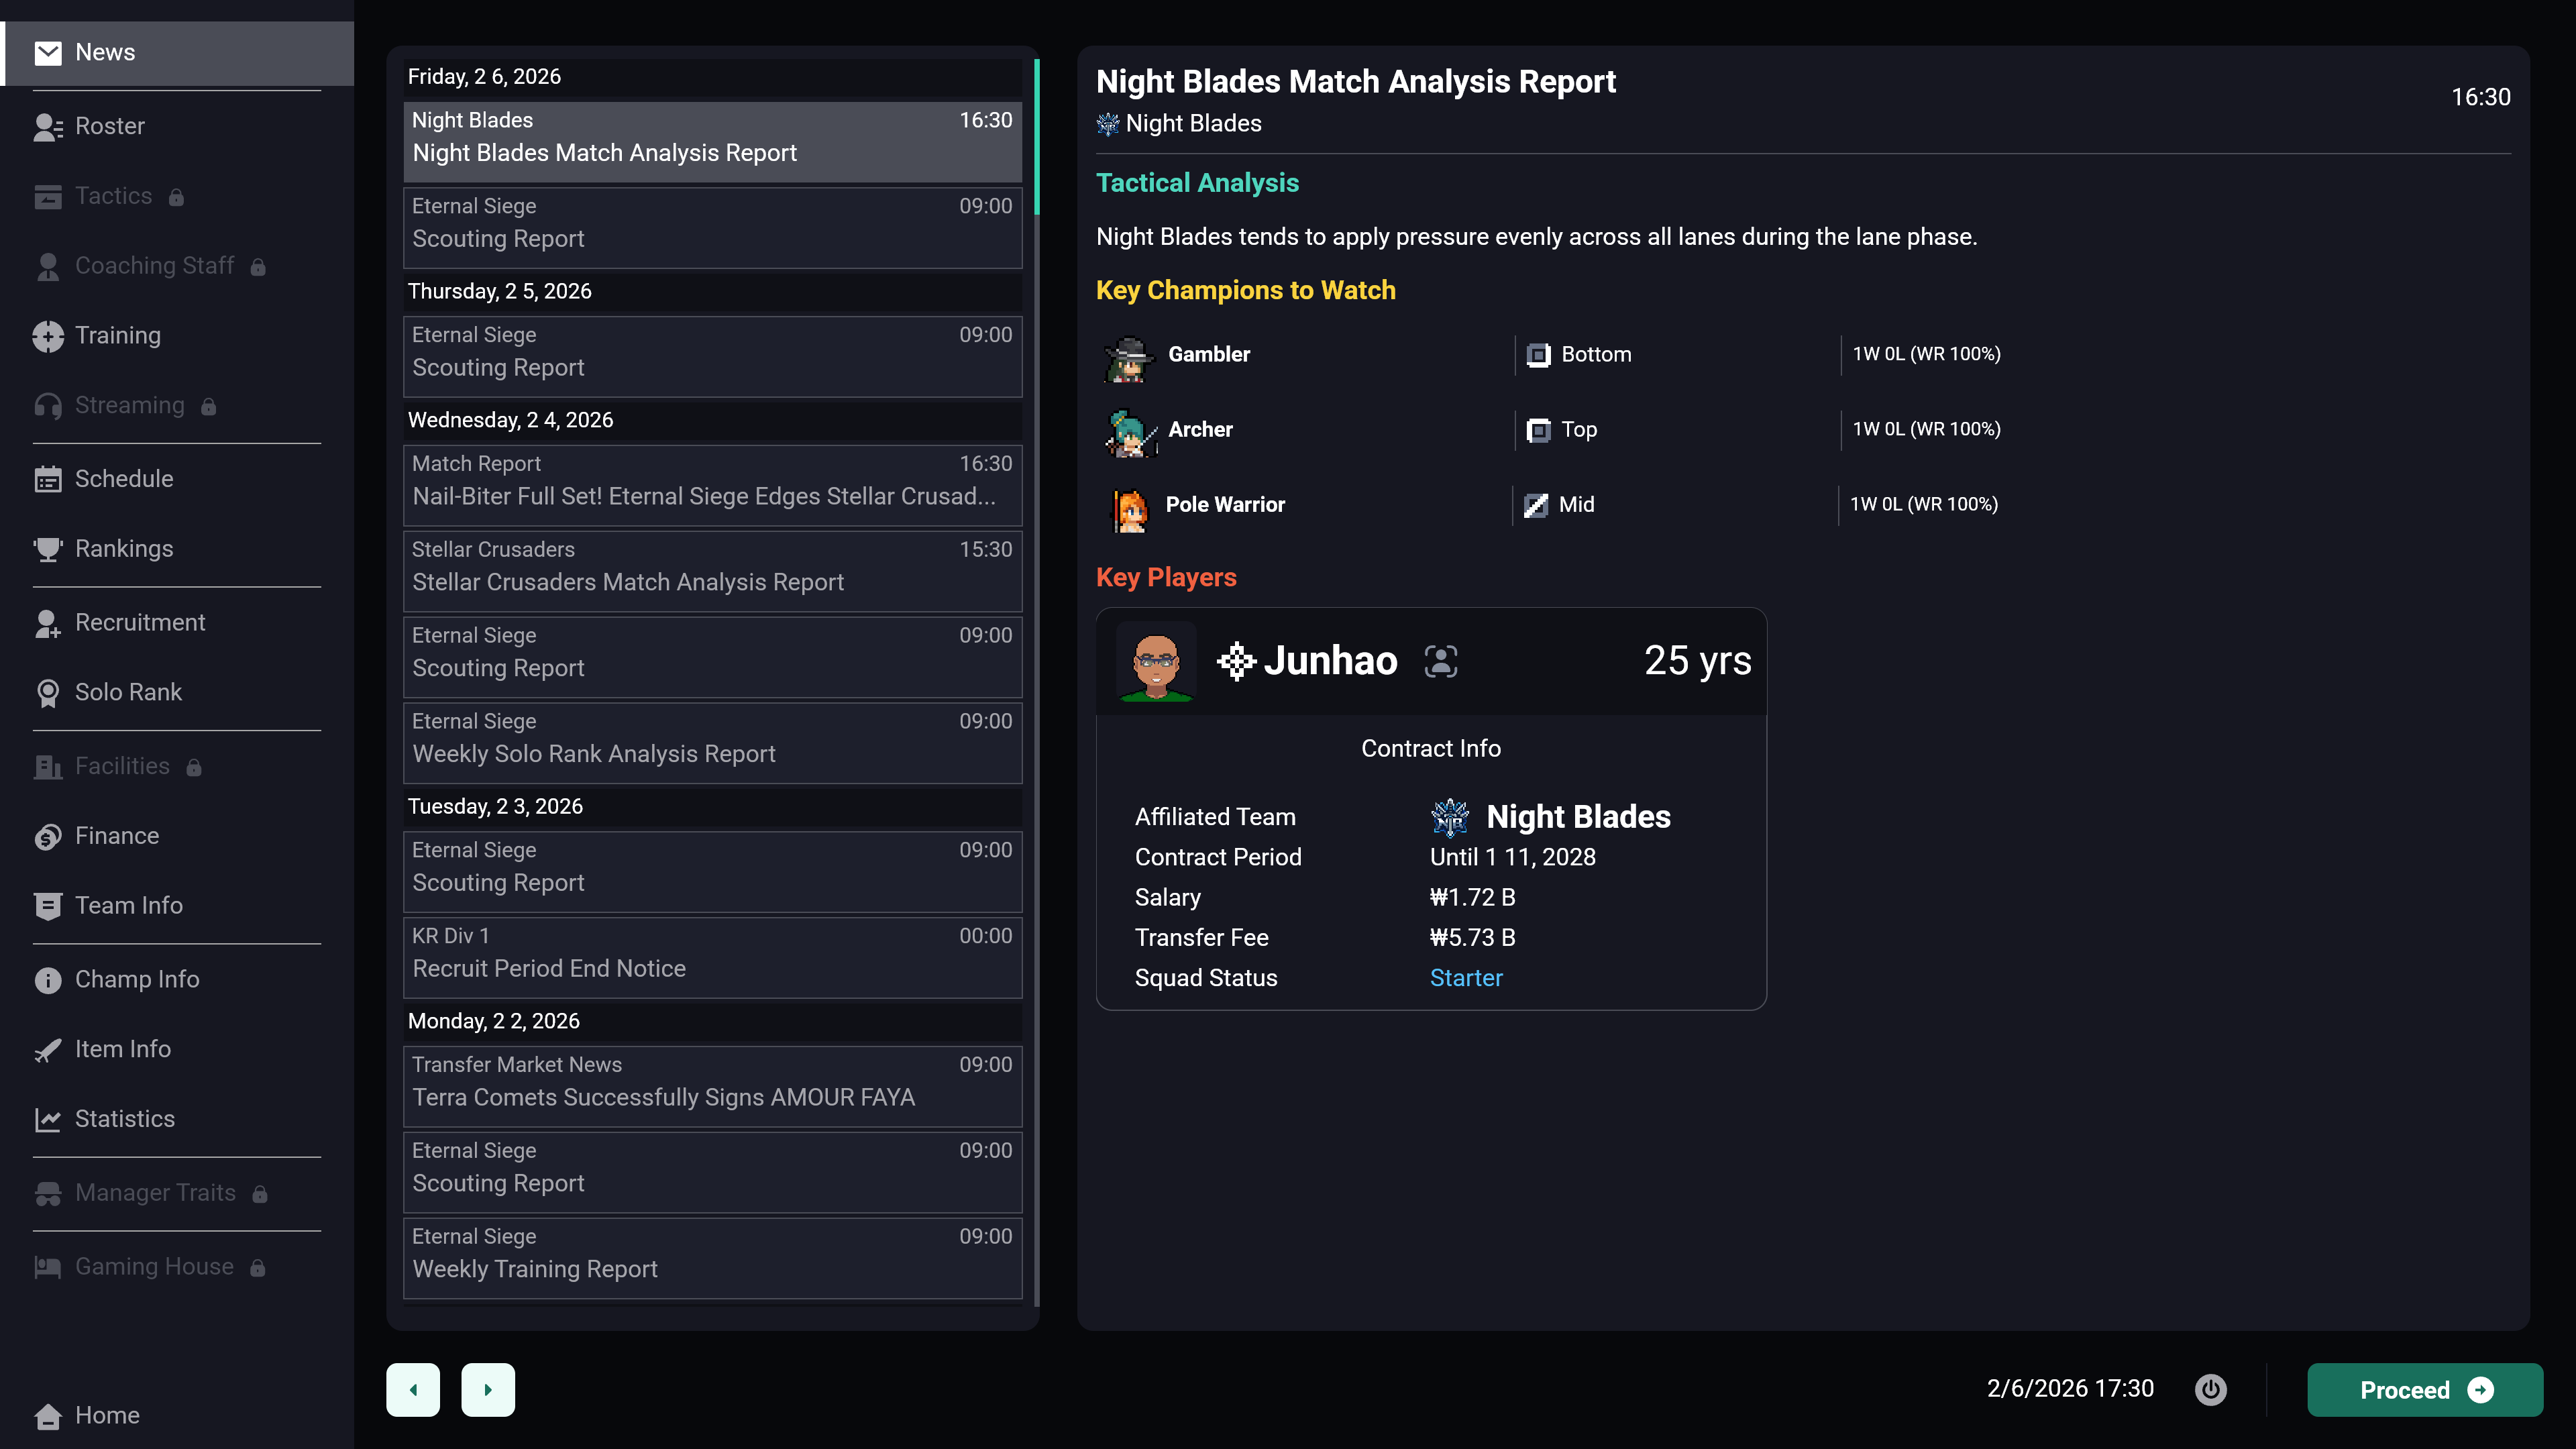
Task: Go to previous news page arrow
Action: [413, 1389]
